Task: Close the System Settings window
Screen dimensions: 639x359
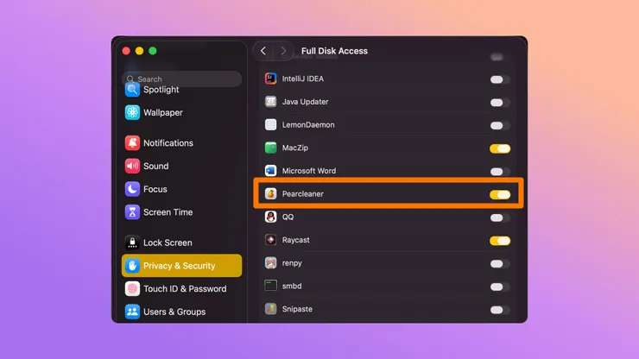Action: click(126, 51)
